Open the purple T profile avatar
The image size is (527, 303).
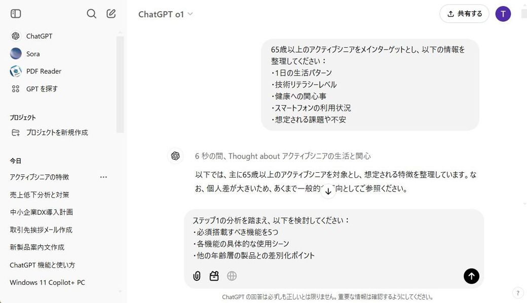point(503,14)
